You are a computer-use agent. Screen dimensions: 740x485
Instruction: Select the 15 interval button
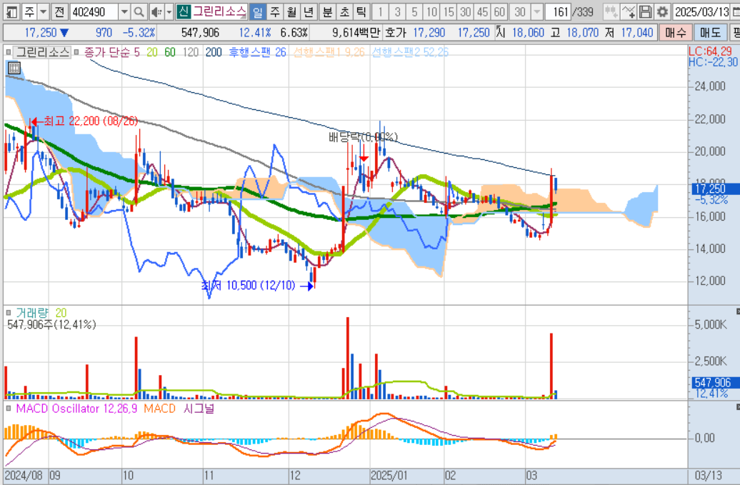click(x=449, y=11)
